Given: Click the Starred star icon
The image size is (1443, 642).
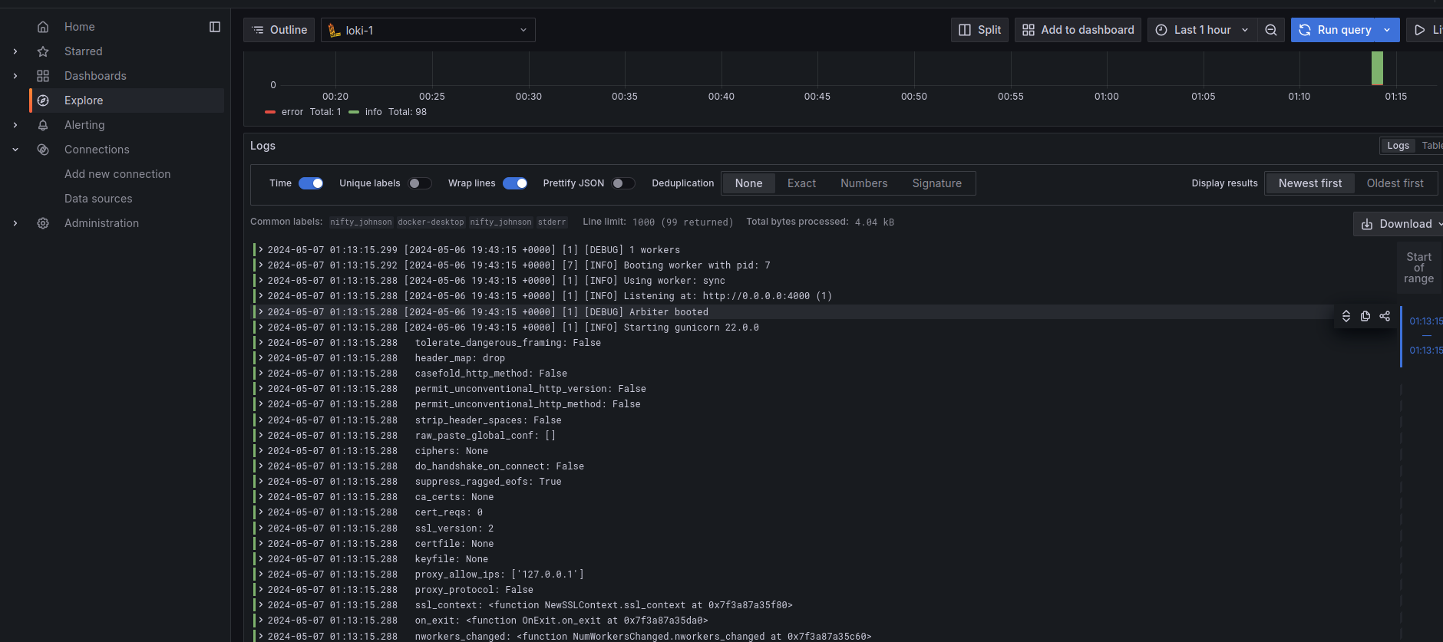Looking at the screenshot, I should (43, 51).
